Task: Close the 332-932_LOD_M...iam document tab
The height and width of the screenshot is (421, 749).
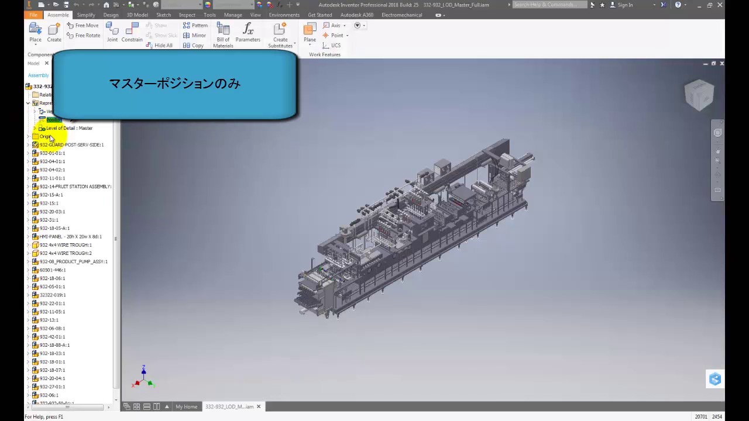Action: click(259, 406)
